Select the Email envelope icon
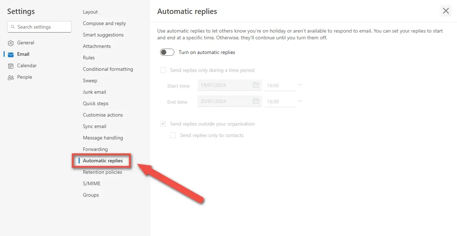457x236 pixels. click(11, 54)
